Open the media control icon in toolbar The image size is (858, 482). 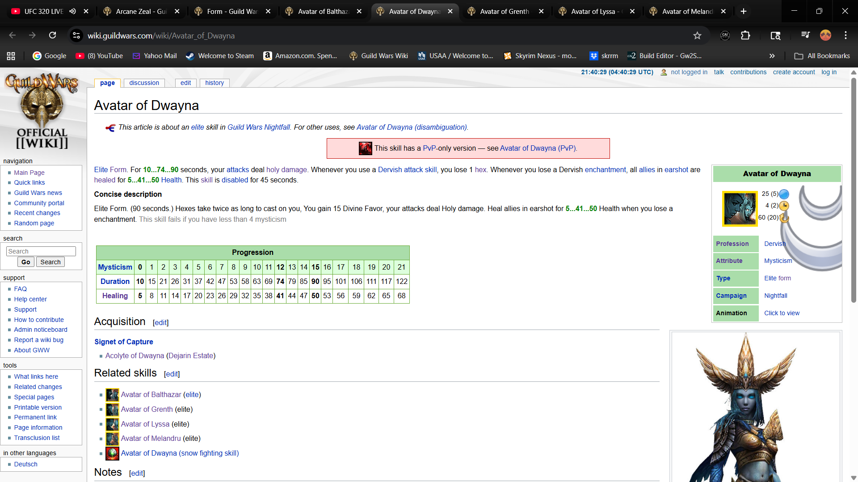tap(805, 35)
